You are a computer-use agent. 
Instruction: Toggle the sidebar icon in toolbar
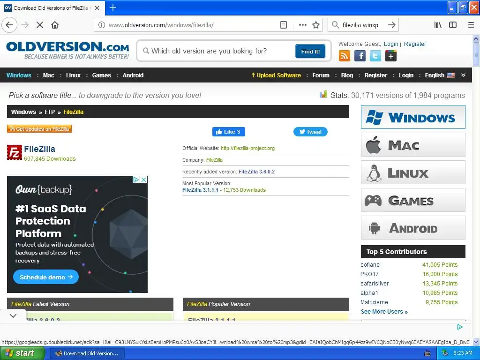(453, 25)
